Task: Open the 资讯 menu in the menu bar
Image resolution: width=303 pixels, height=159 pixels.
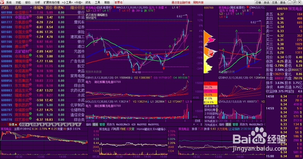Action: pyautogui.click(x=88, y=2)
